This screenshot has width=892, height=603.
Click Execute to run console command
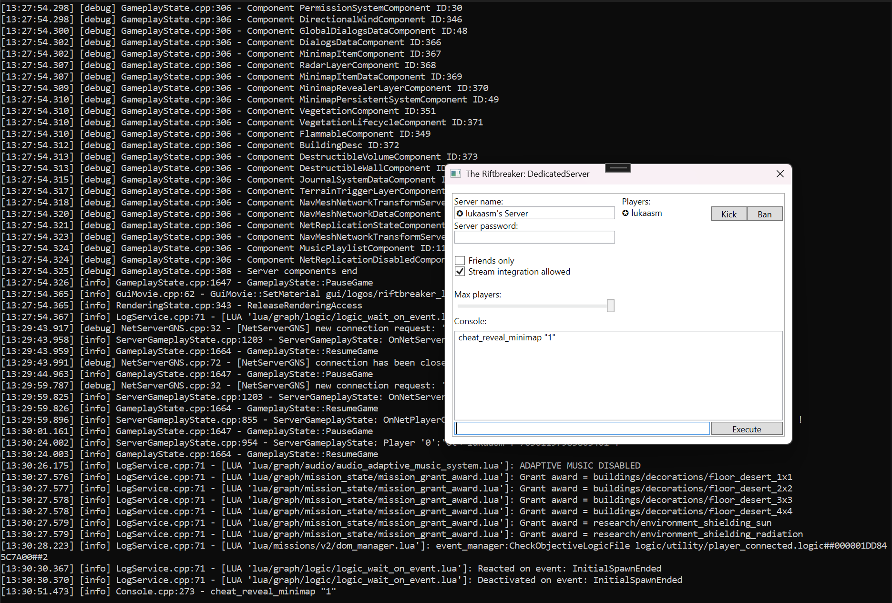(x=747, y=429)
